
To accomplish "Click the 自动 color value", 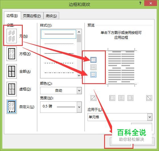I will pyautogui.click(x=59, y=91).
